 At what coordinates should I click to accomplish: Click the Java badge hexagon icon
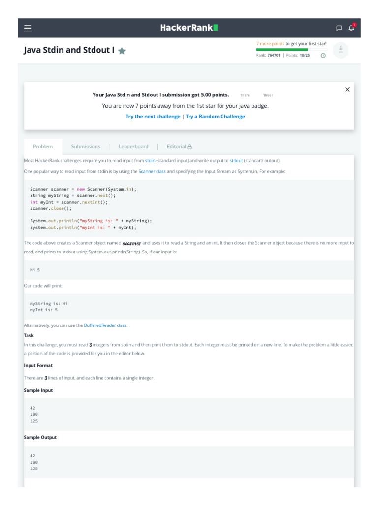341,50
